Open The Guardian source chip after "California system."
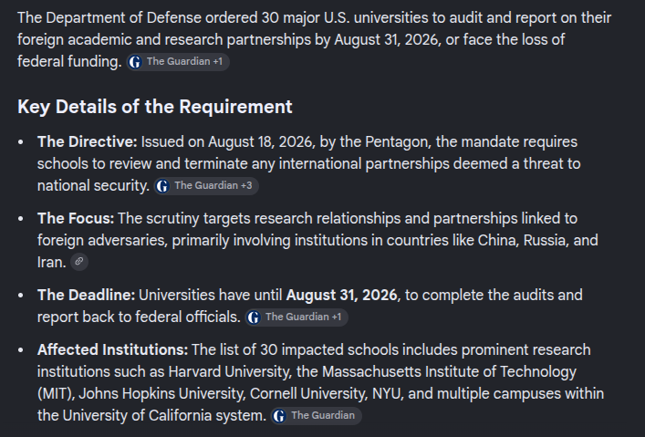This screenshot has width=645, height=437. coord(316,416)
